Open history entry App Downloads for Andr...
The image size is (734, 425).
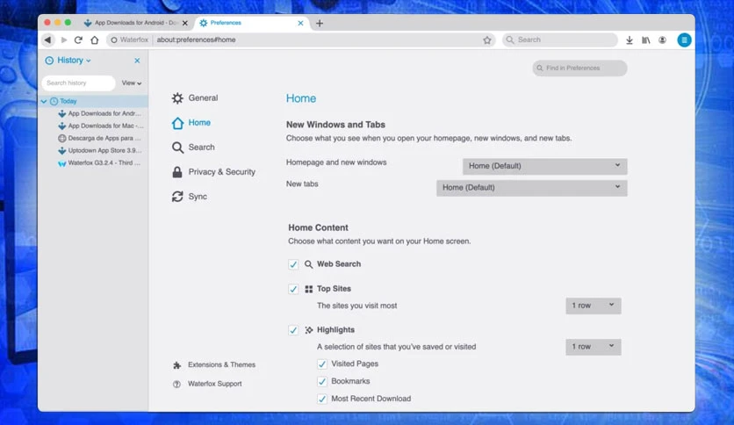tap(100, 114)
